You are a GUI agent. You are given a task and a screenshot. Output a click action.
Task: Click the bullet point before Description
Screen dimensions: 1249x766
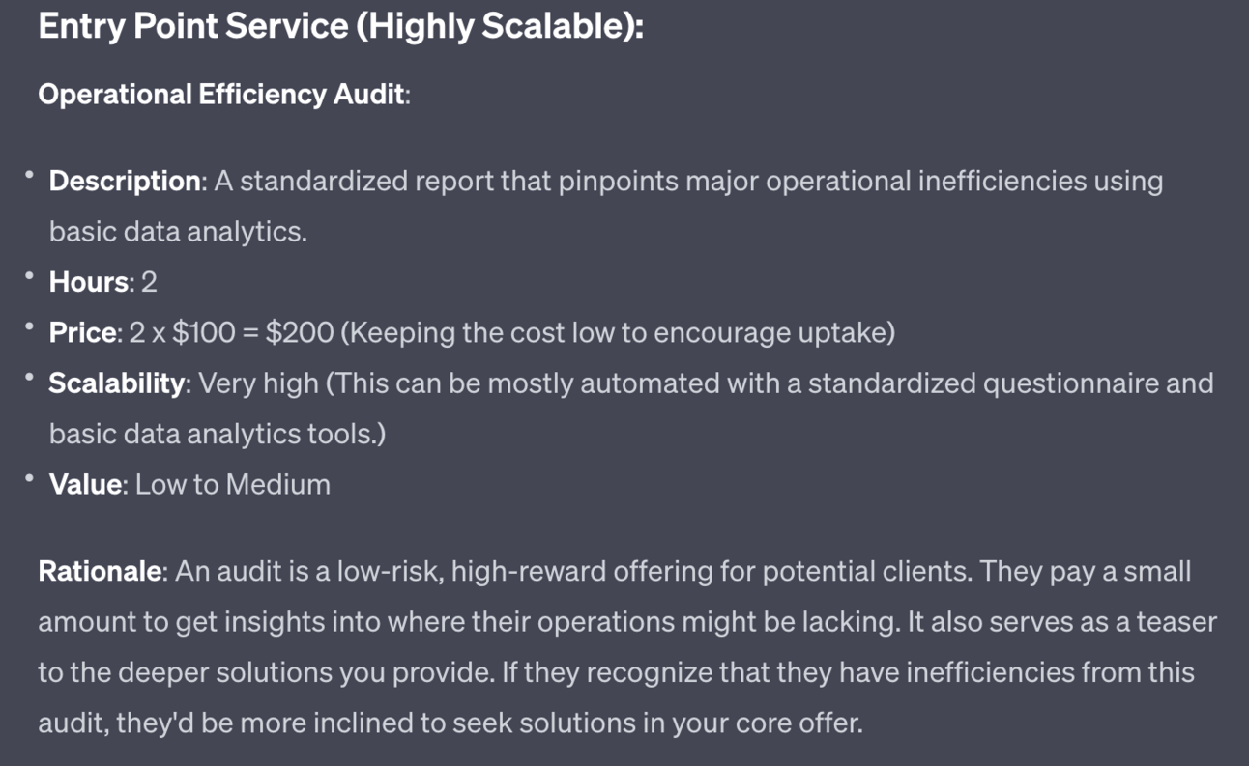pos(30,175)
